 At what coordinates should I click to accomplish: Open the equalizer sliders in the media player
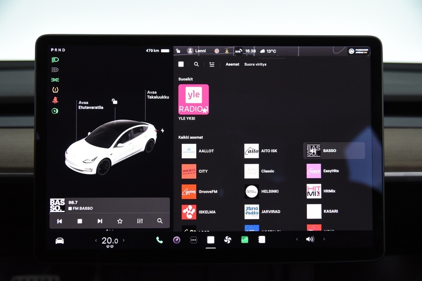[x=139, y=221]
